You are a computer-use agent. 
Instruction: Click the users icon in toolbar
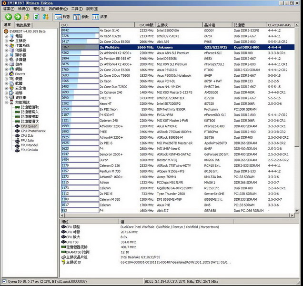pos(46,17)
